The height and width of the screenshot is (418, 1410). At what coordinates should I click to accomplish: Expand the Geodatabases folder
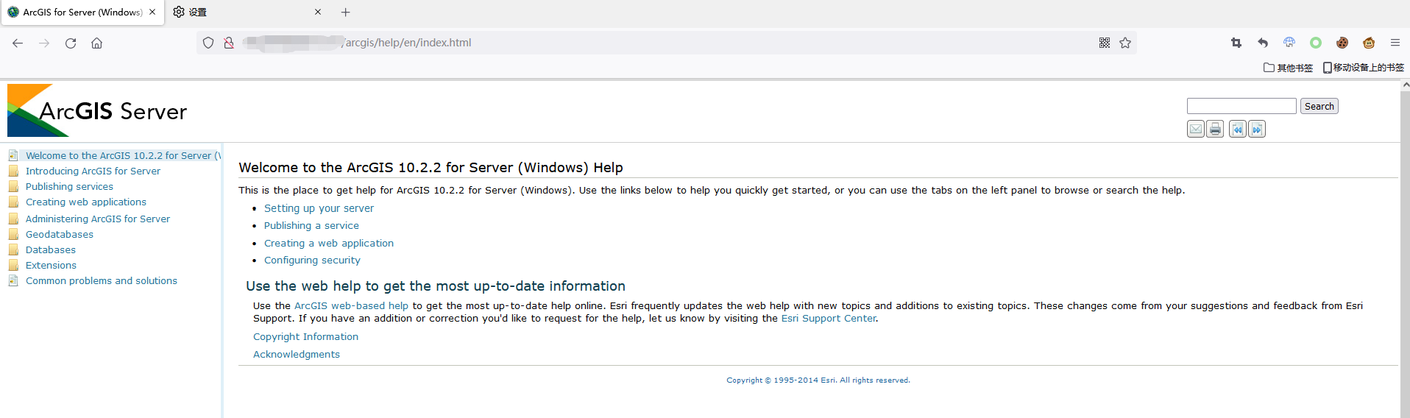(x=60, y=235)
